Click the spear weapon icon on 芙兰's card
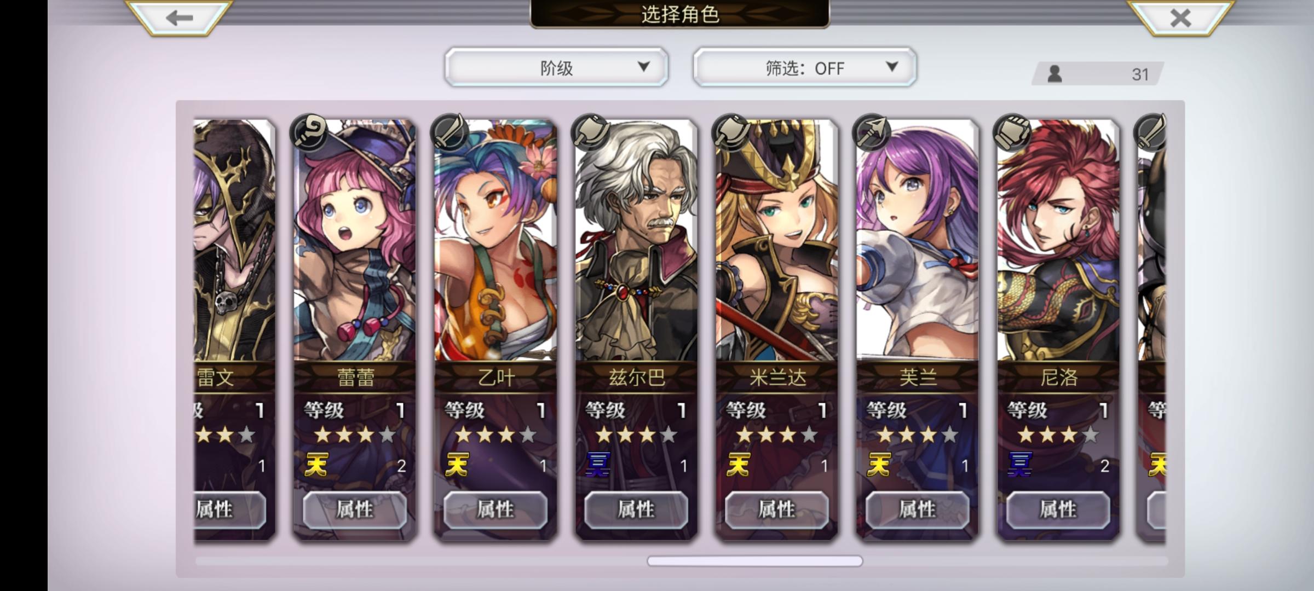Viewport: 1314px width, 591px height. point(871,132)
